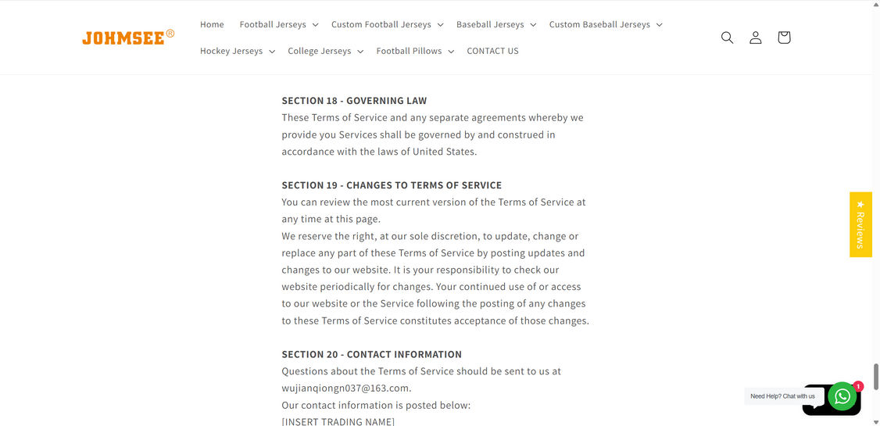Expand the Custom Football Jerseys menu
The width and height of the screenshot is (880, 426).
[x=387, y=24]
